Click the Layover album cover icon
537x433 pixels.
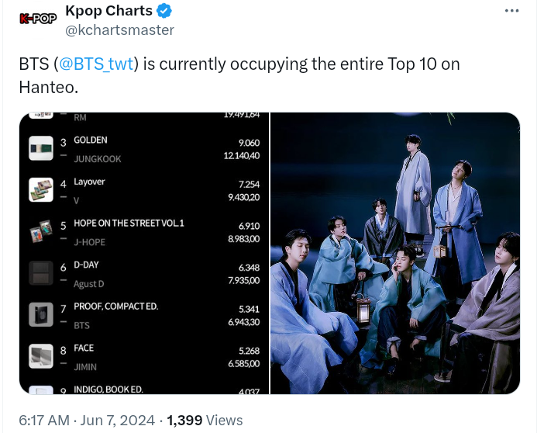coord(41,190)
